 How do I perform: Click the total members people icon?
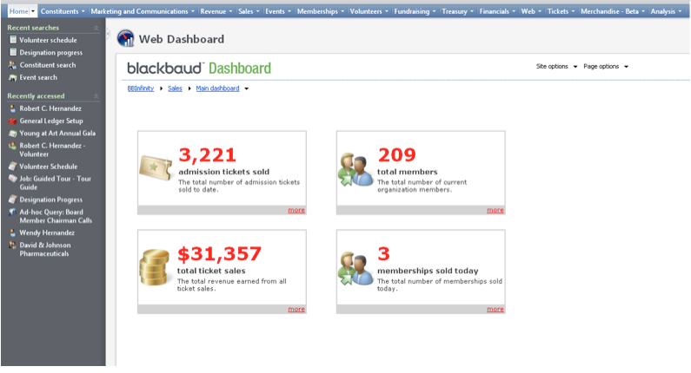click(355, 169)
